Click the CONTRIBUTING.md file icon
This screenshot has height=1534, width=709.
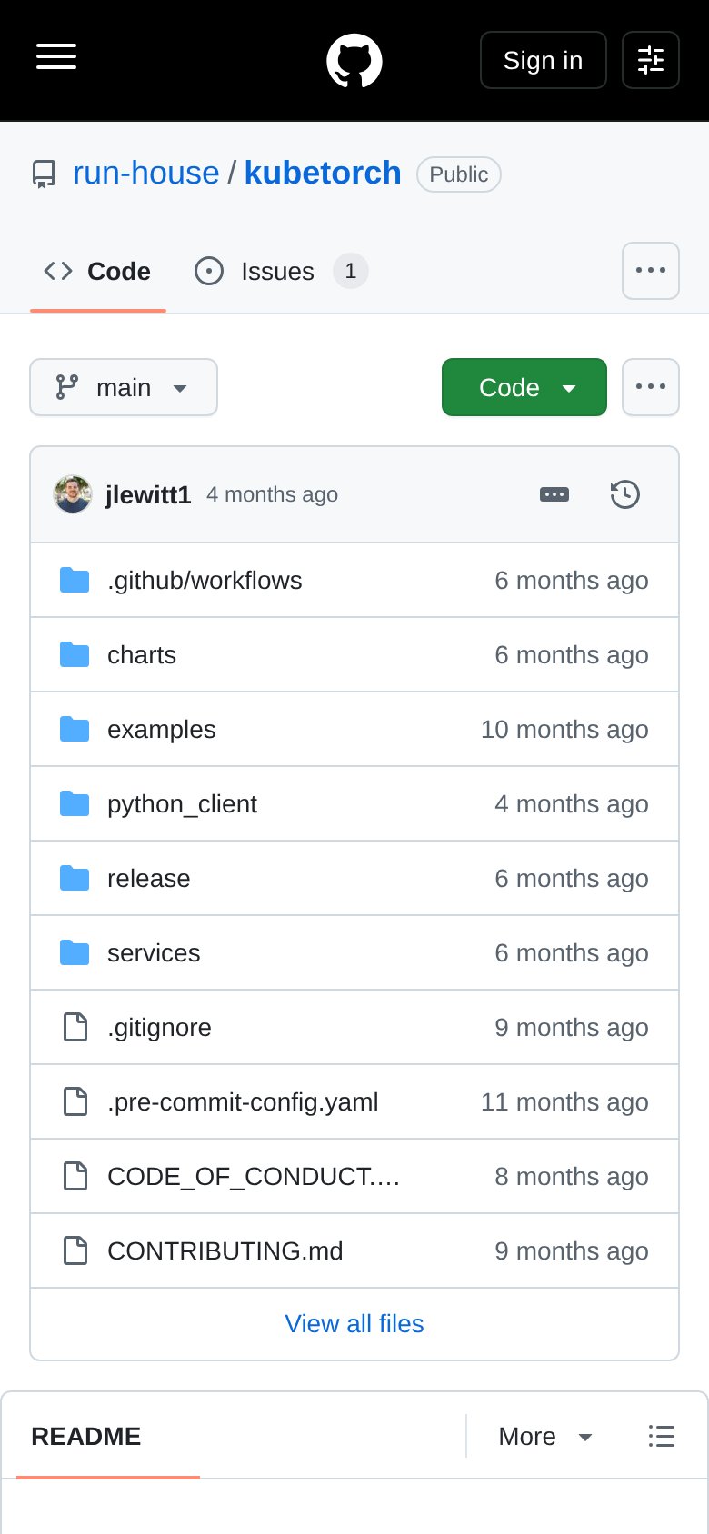coord(75,1250)
